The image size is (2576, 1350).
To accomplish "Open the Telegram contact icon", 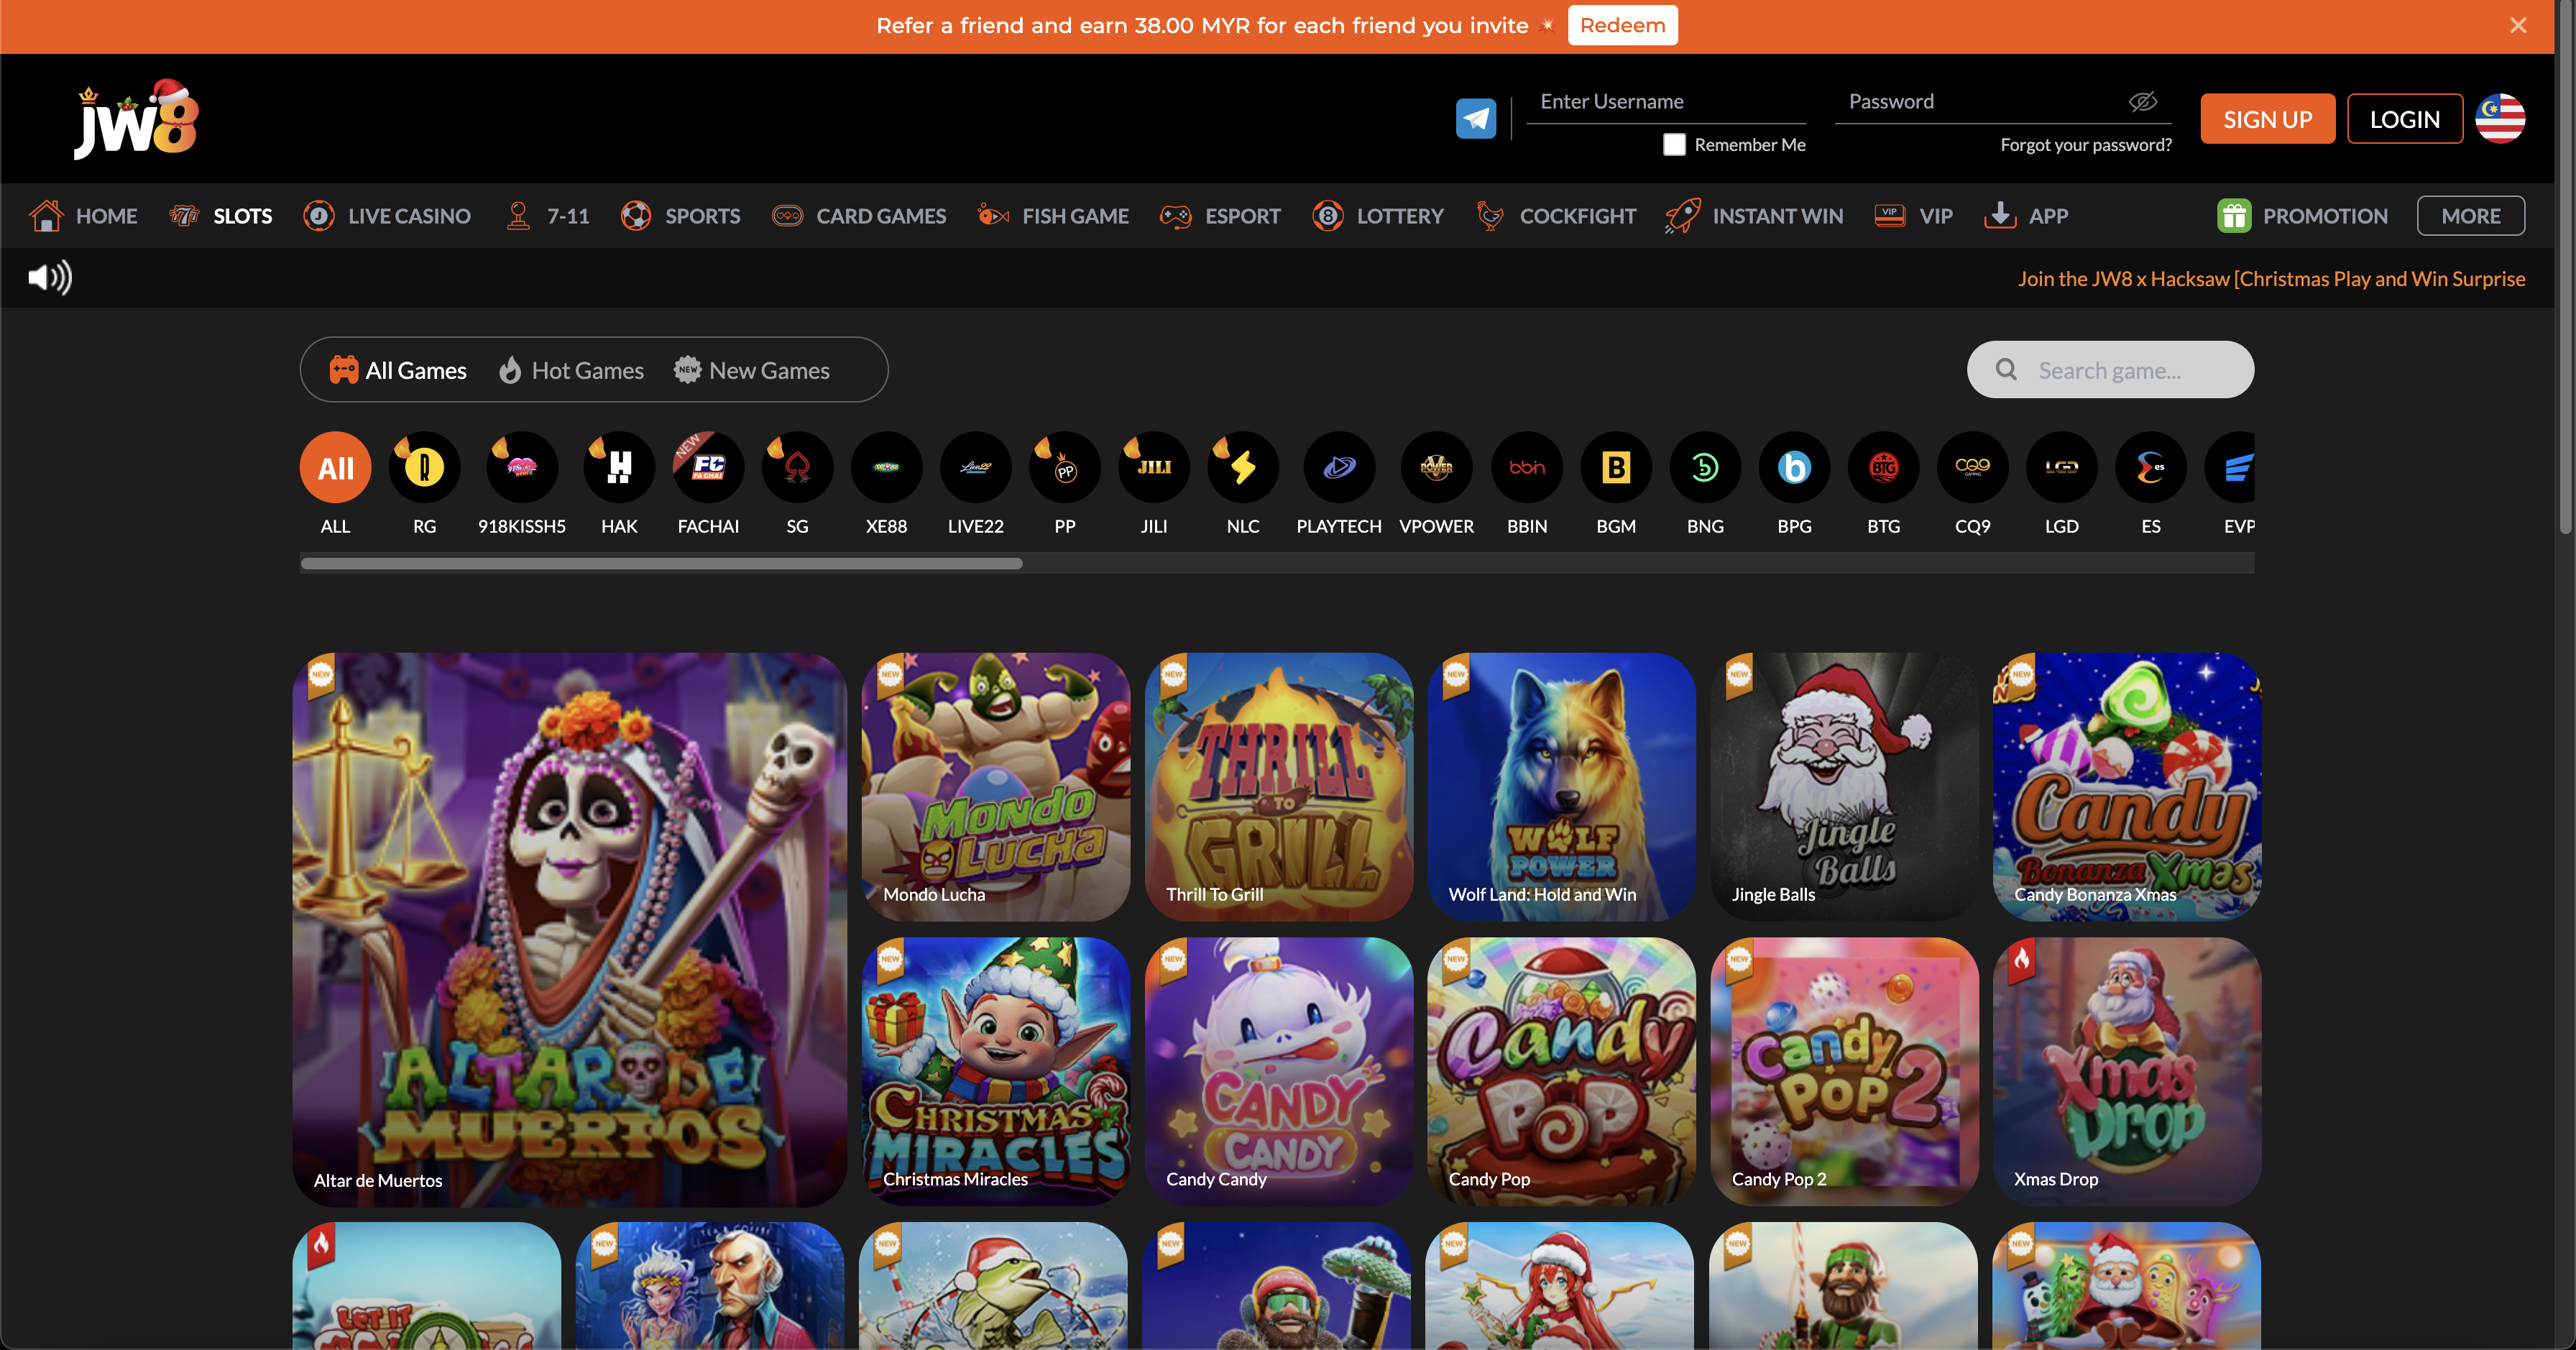I will point(1475,119).
